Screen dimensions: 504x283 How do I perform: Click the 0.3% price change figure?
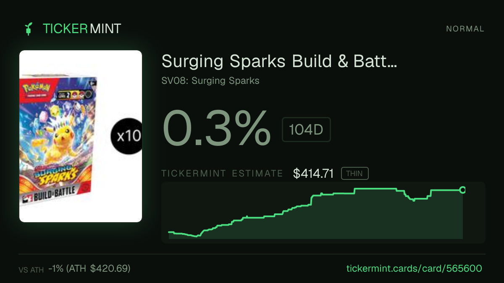(216, 128)
